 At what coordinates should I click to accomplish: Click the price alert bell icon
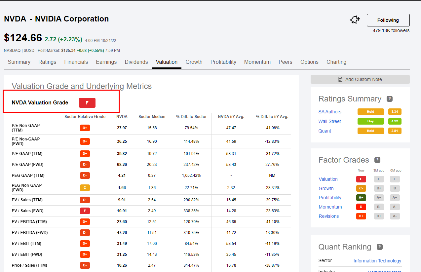[355, 20]
